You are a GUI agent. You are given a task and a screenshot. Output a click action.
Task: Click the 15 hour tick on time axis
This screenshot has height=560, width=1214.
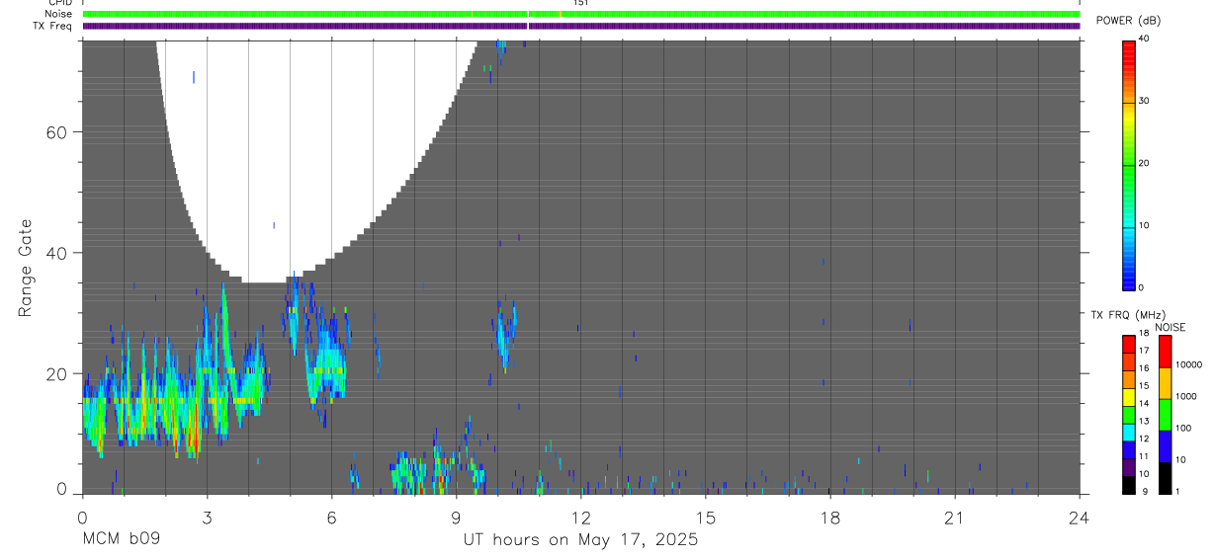(706, 518)
